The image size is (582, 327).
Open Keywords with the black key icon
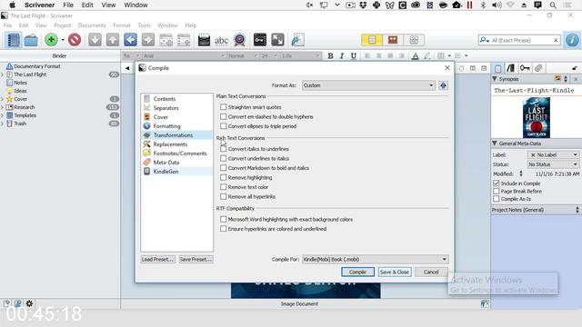click(260, 40)
